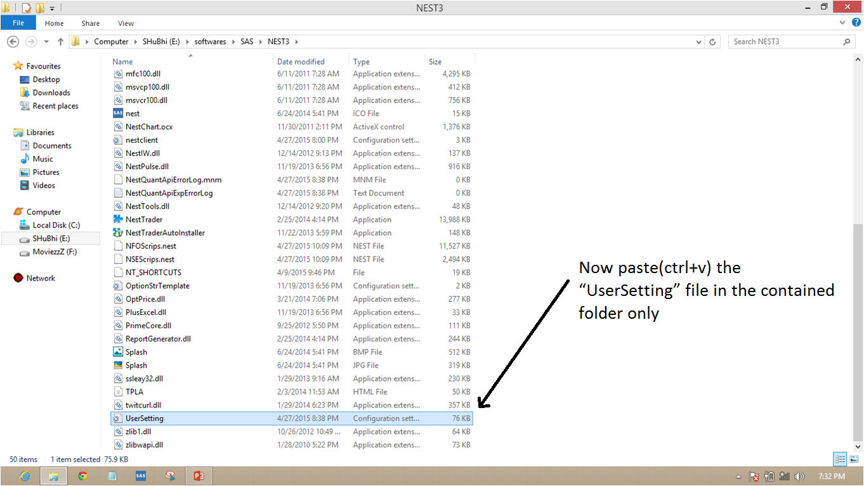Select the nestclient configuration file icon
The image size is (864, 486).
click(117, 140)
